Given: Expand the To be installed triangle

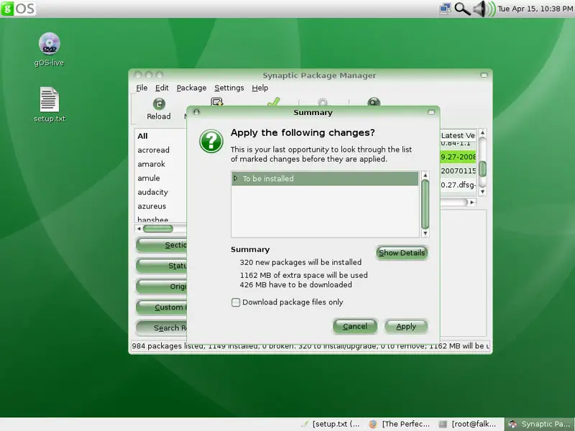Looking at the screenshot, I should pyautogui.click(x=236, y=178).
